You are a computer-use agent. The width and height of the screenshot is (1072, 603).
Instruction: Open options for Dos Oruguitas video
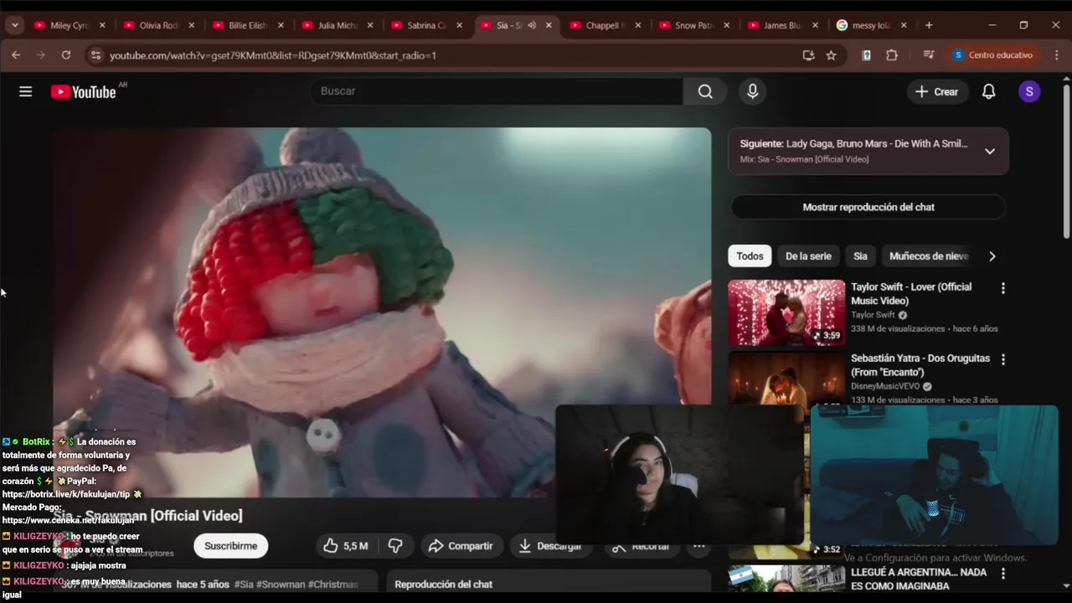[x=1002, y=359]
